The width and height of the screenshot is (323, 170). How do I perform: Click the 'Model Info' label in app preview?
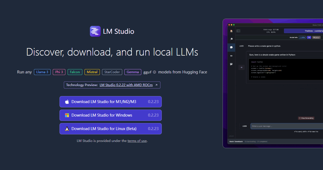294,38
